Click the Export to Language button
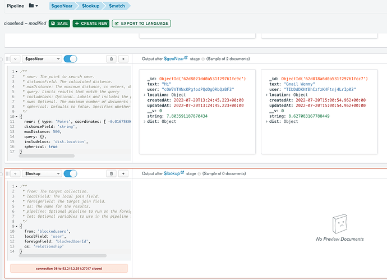Screen dimensions: 387x280 click(141, 24)
